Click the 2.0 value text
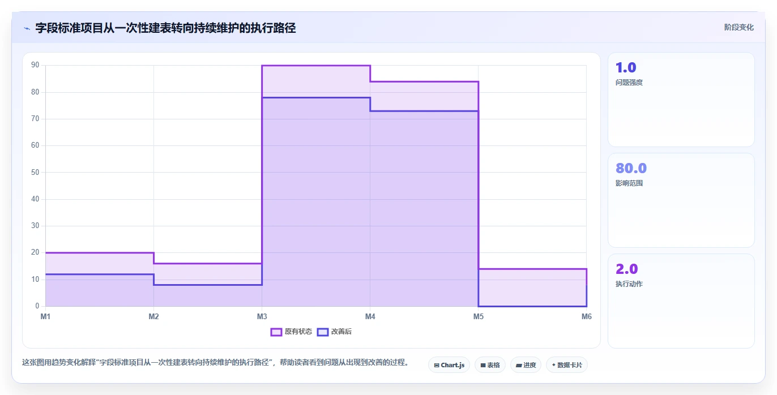Screen dimensions: 777x395 tap(627, 269)
